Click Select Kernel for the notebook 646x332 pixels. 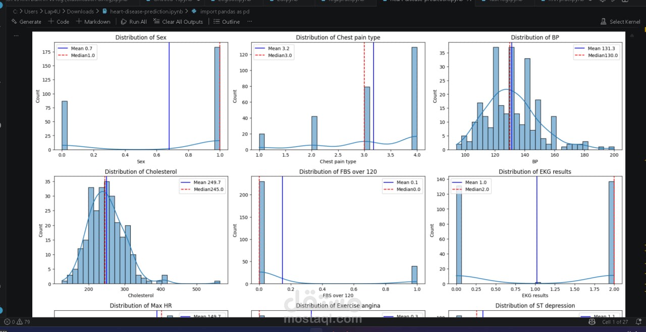(x=620, y=22)
